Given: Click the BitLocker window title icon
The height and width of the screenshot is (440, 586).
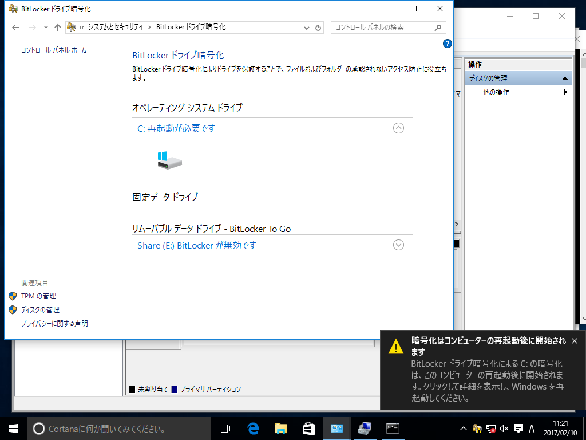Looking at the screenshot, I should click(x=14, y=9).
